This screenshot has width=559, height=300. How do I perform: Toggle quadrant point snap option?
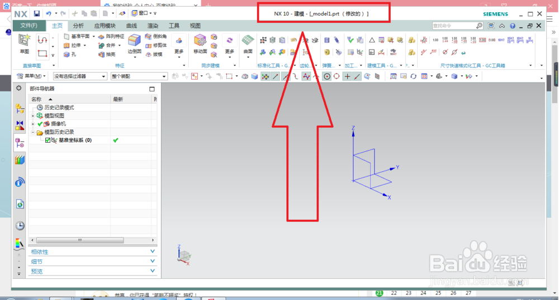click(x=336, y=76)
